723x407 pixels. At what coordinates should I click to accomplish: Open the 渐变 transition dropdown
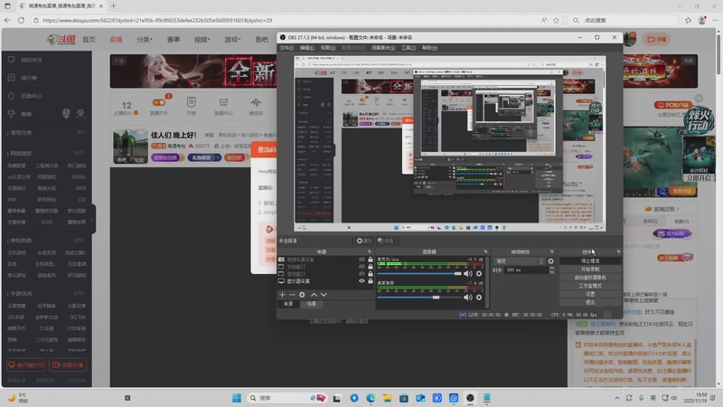point(519,261)
